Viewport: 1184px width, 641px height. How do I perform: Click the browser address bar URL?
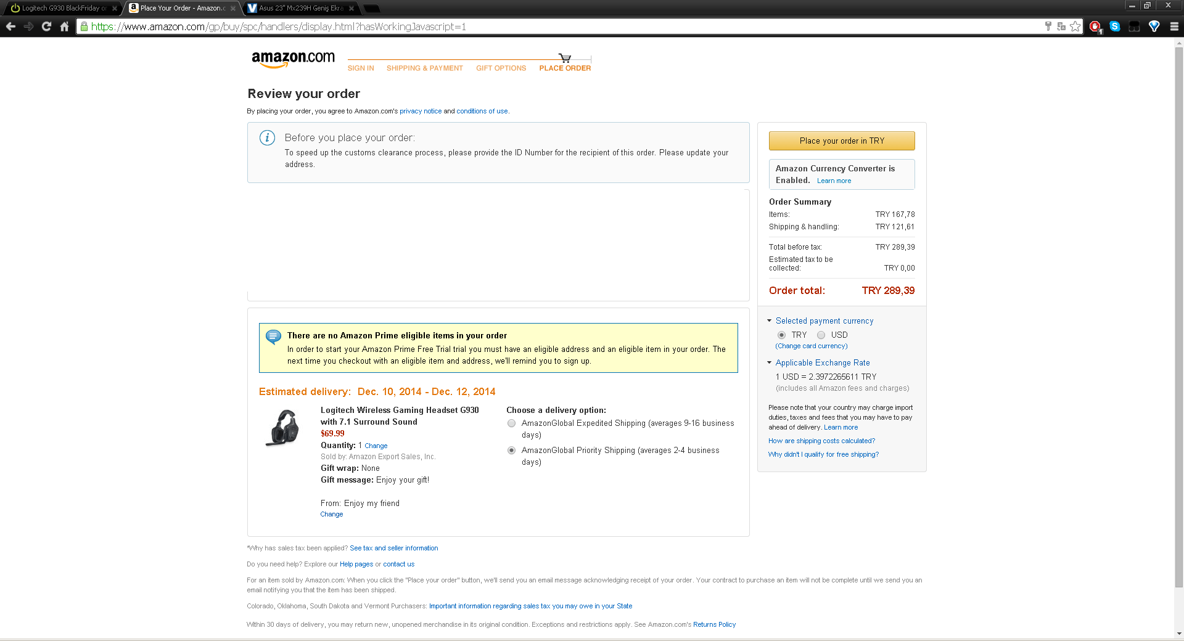coord(279,27)
